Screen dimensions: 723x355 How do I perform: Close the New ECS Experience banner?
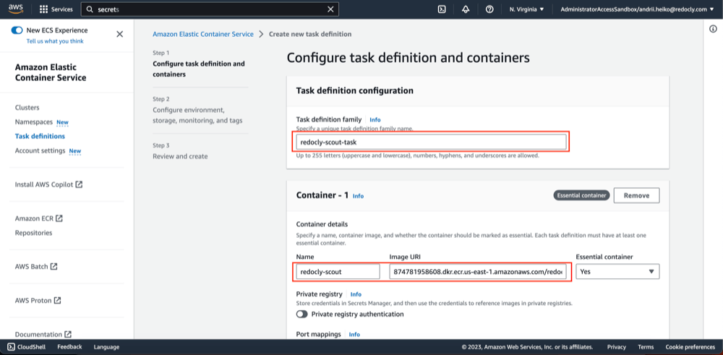click(x=119, y=34)
